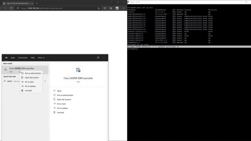Open search panel options ellipsis

coord(104,58)
